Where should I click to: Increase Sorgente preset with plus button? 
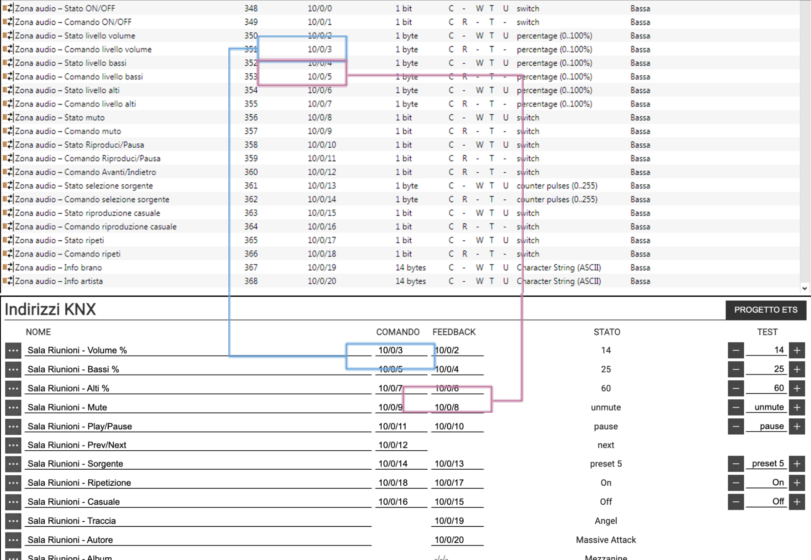point(797,464)
